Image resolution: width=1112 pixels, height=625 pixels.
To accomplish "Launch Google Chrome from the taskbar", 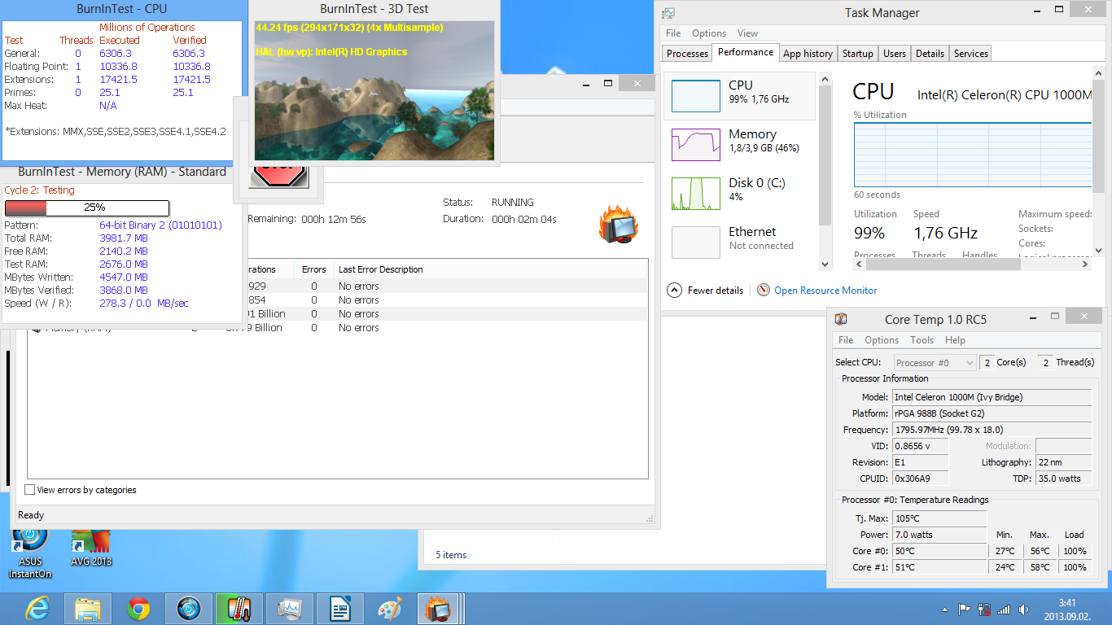I will [138, 609].
